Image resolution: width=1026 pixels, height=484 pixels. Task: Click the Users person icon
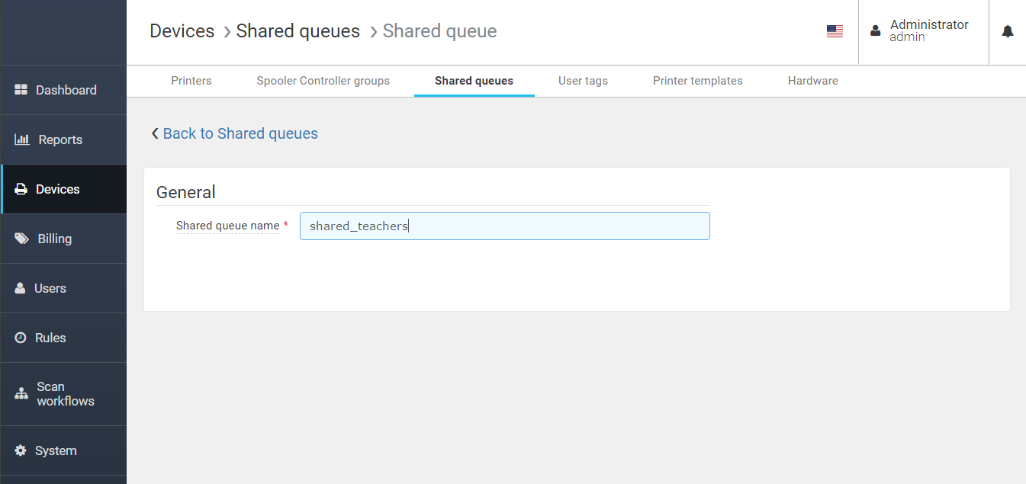[x=21, y=288]
